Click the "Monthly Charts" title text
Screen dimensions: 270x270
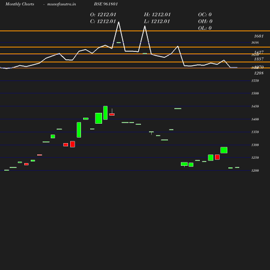pyautogui.click(x=19, y=4)
